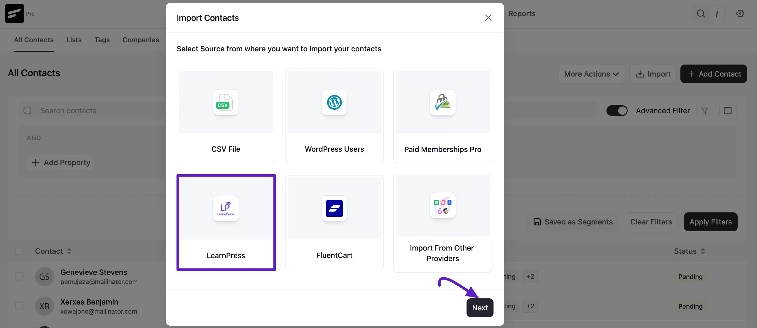This screenshot has width=757, height=328.
Task: Click the Add Property button
Action: [60, 163]
